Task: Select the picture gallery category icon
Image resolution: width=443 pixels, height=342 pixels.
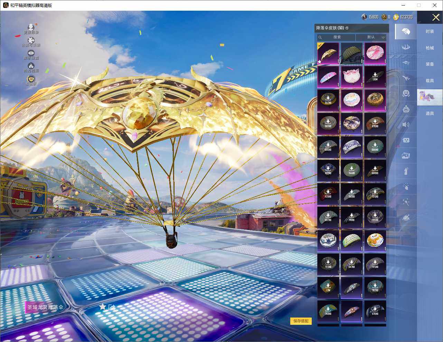Action: (406, 155)
